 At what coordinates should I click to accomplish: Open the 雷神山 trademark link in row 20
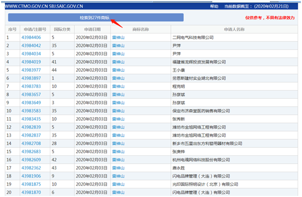pyautogui.click(x=119, y=193)
